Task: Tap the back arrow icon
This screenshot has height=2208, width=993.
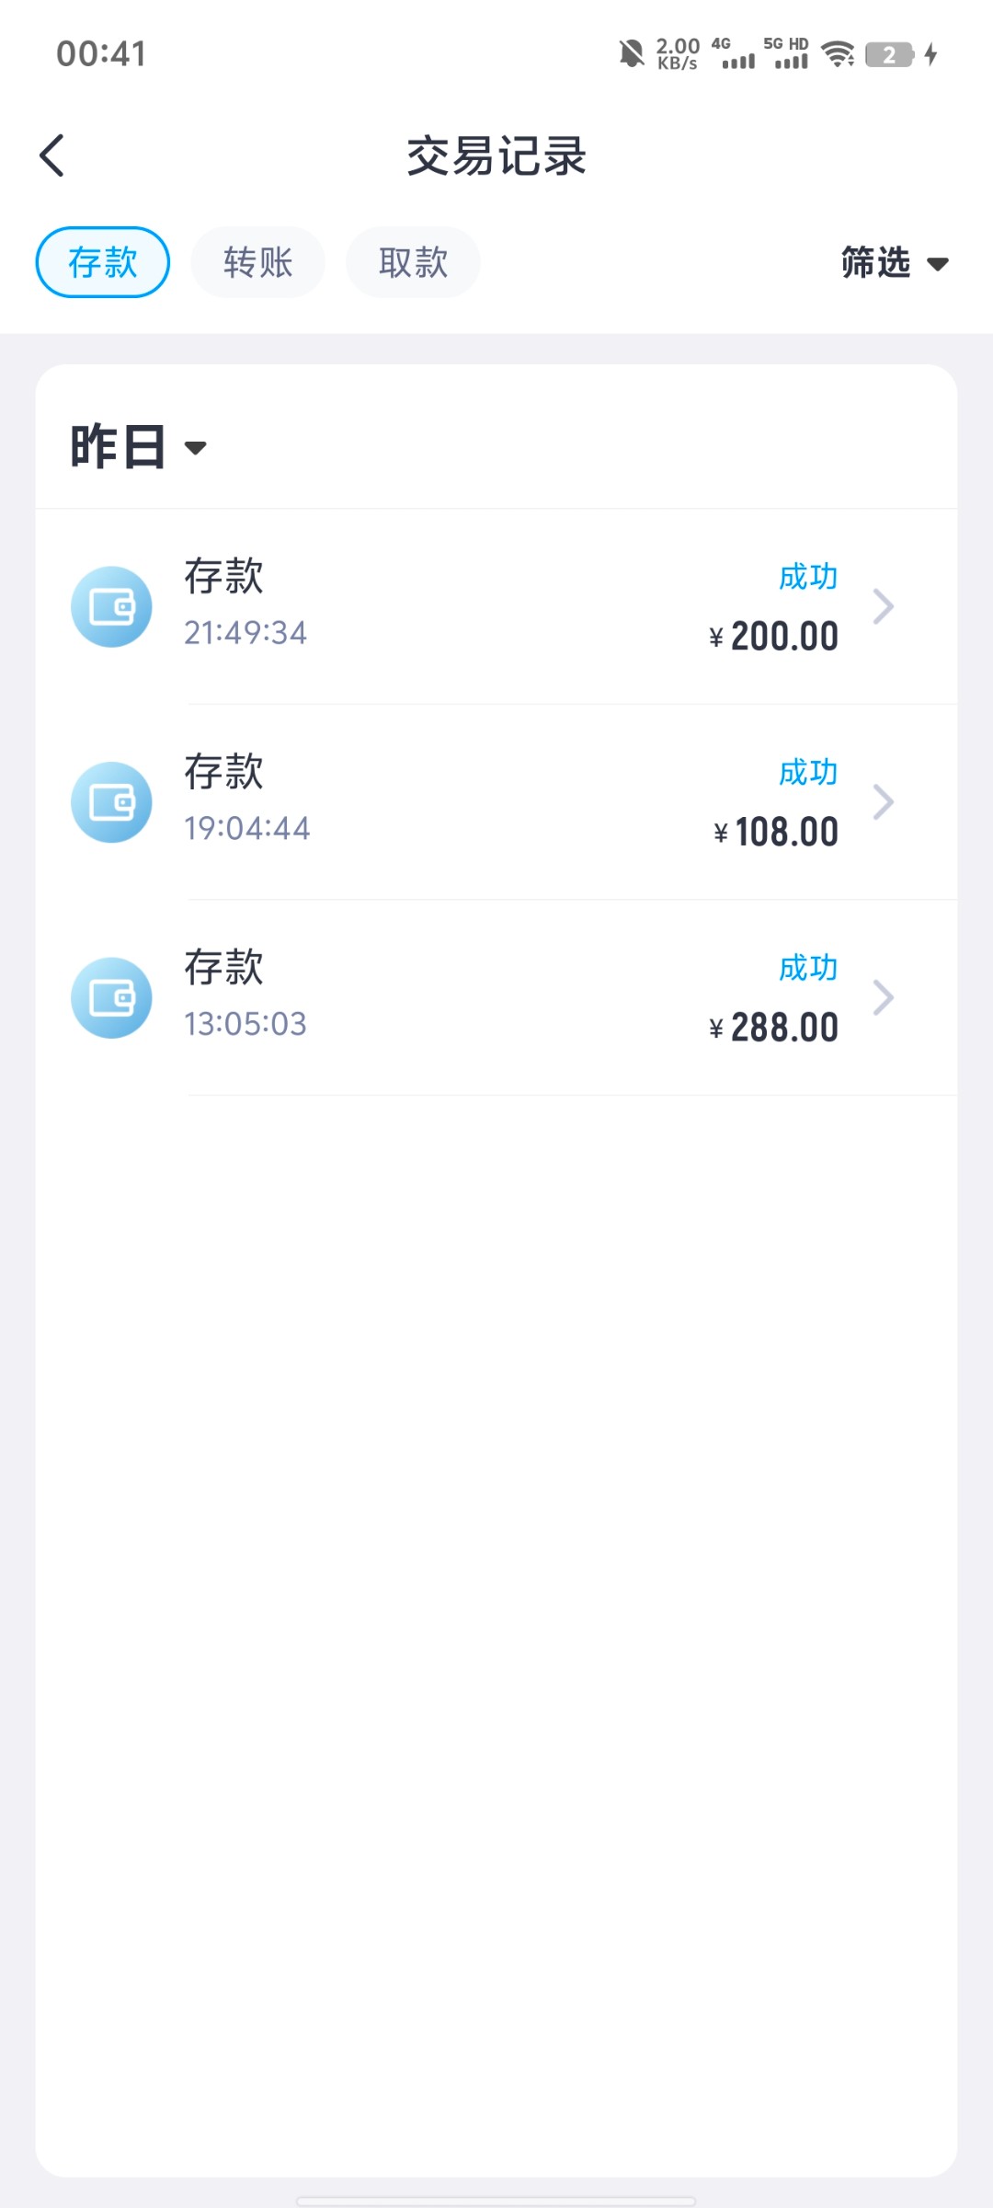Action: click(x=52, y=155)
